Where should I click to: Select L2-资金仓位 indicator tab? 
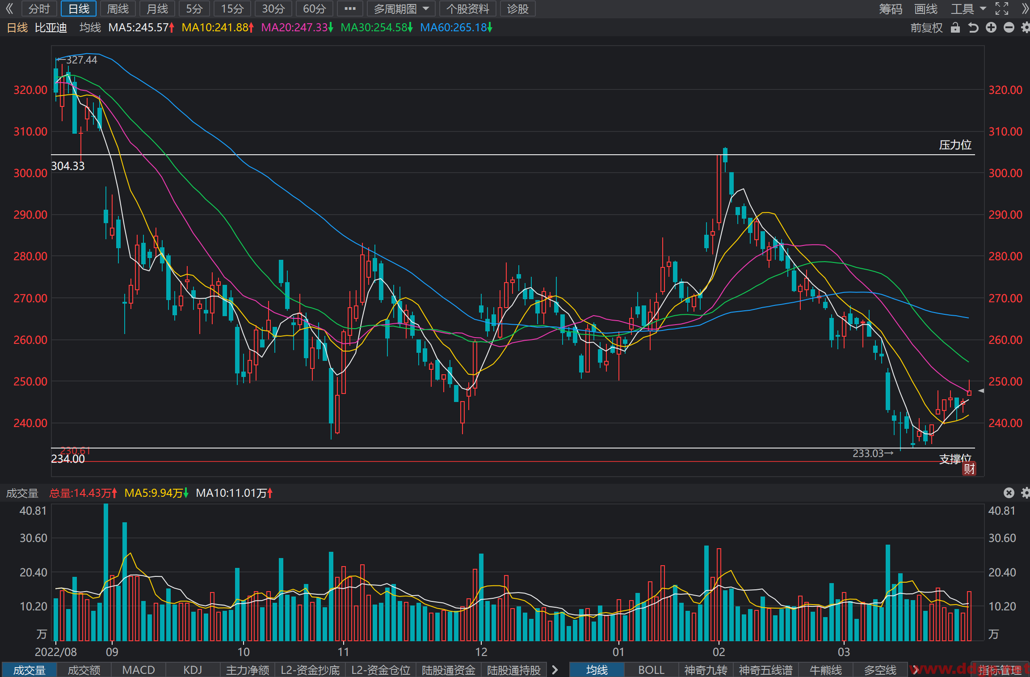[x=381, y=670]
